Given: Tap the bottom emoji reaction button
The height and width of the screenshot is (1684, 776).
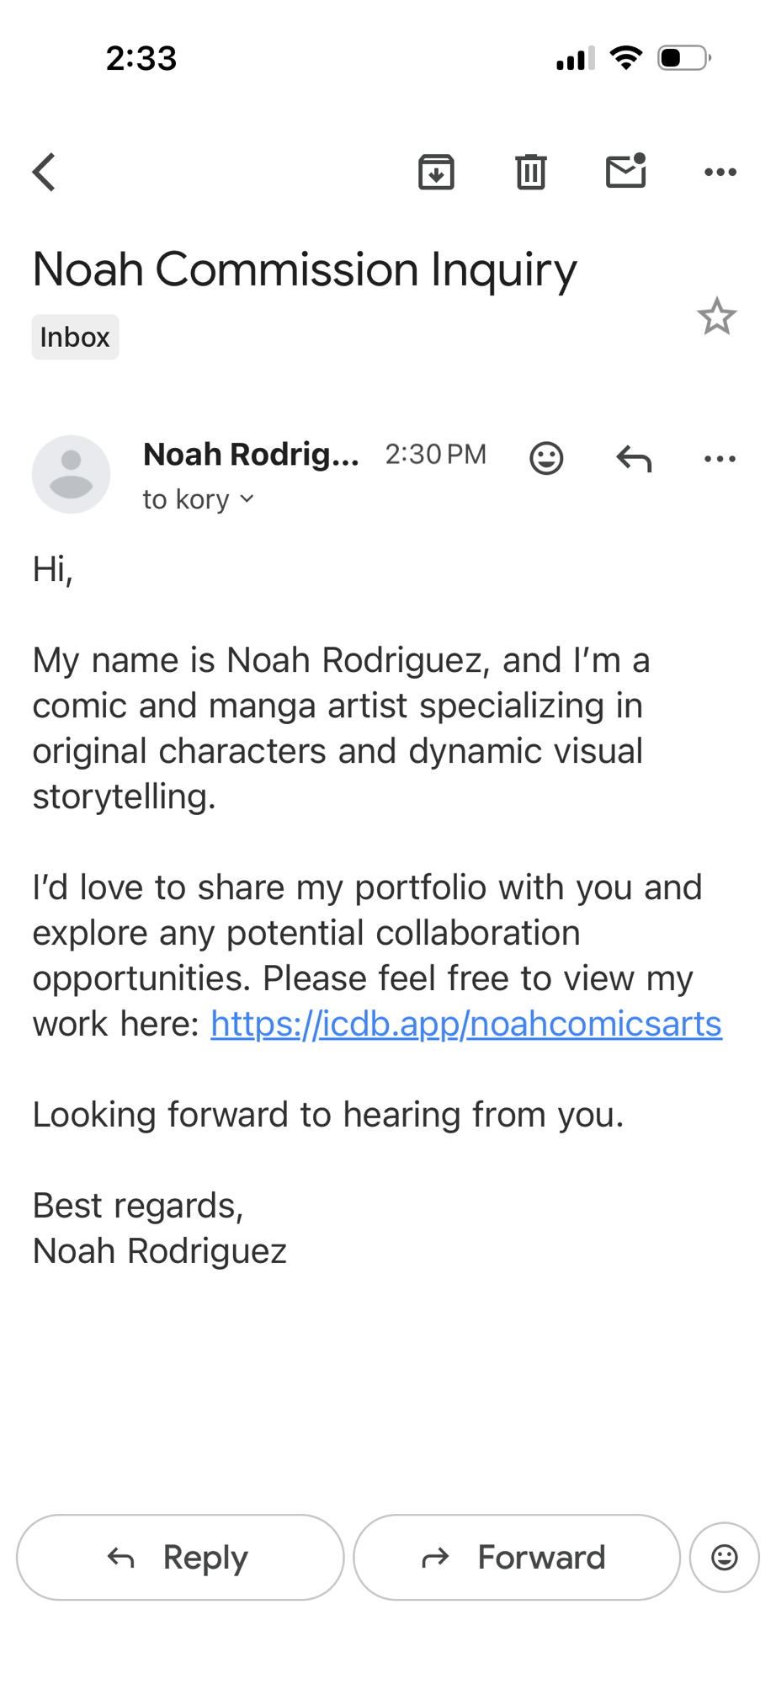Looking at the screenshot, I should click(724, 1557).
